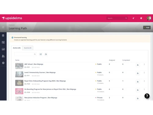
Task: Open ABC School | Ben Majorga path
Action: pyautogui.click(x=34, y=64)
